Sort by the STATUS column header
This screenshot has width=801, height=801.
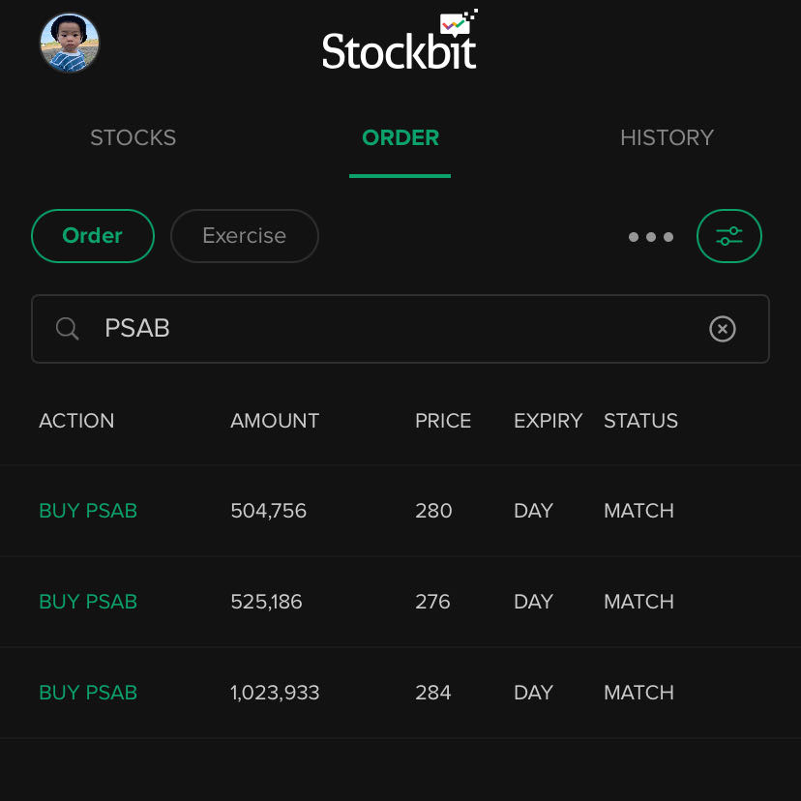pos(640,421)
